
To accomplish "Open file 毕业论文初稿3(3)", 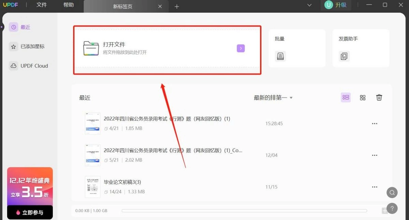I will (x=122, y=182).
